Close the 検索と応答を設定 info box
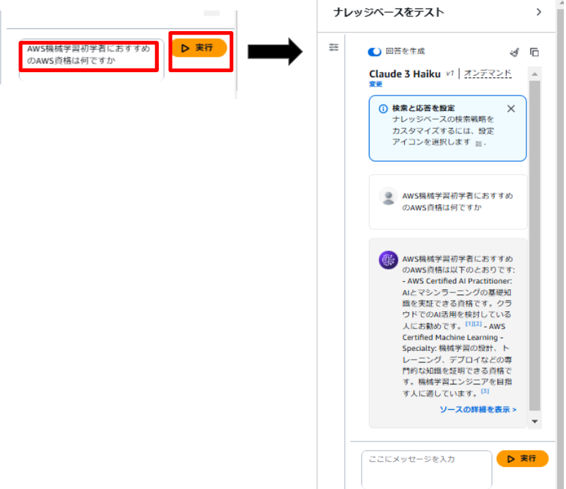566x489 pixels. point(511,108)
